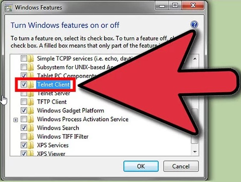Click the scrollbar down arrow
241x182 pixels.
(195, 152)
